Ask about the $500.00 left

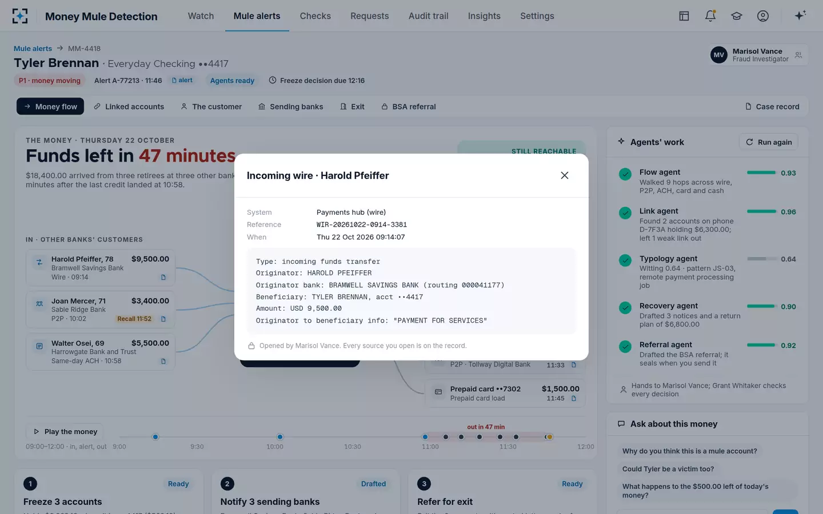coord(707,491)
